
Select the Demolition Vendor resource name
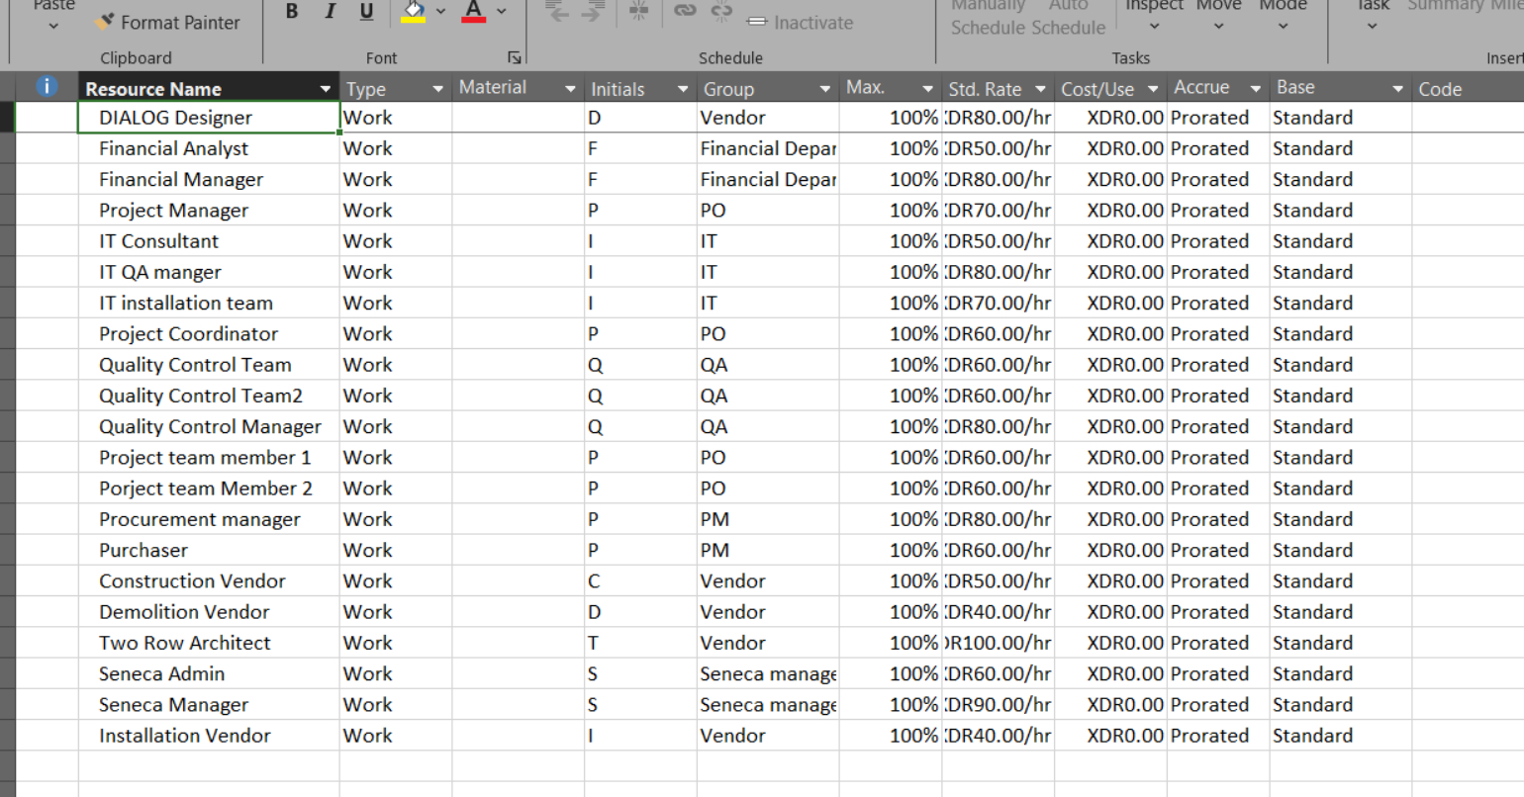tap(184, 612)
